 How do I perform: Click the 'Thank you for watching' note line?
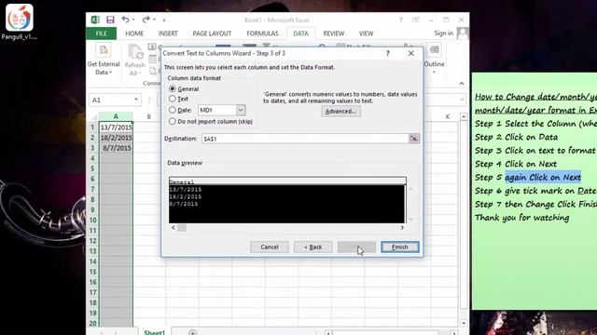click(x=521, y=218)
